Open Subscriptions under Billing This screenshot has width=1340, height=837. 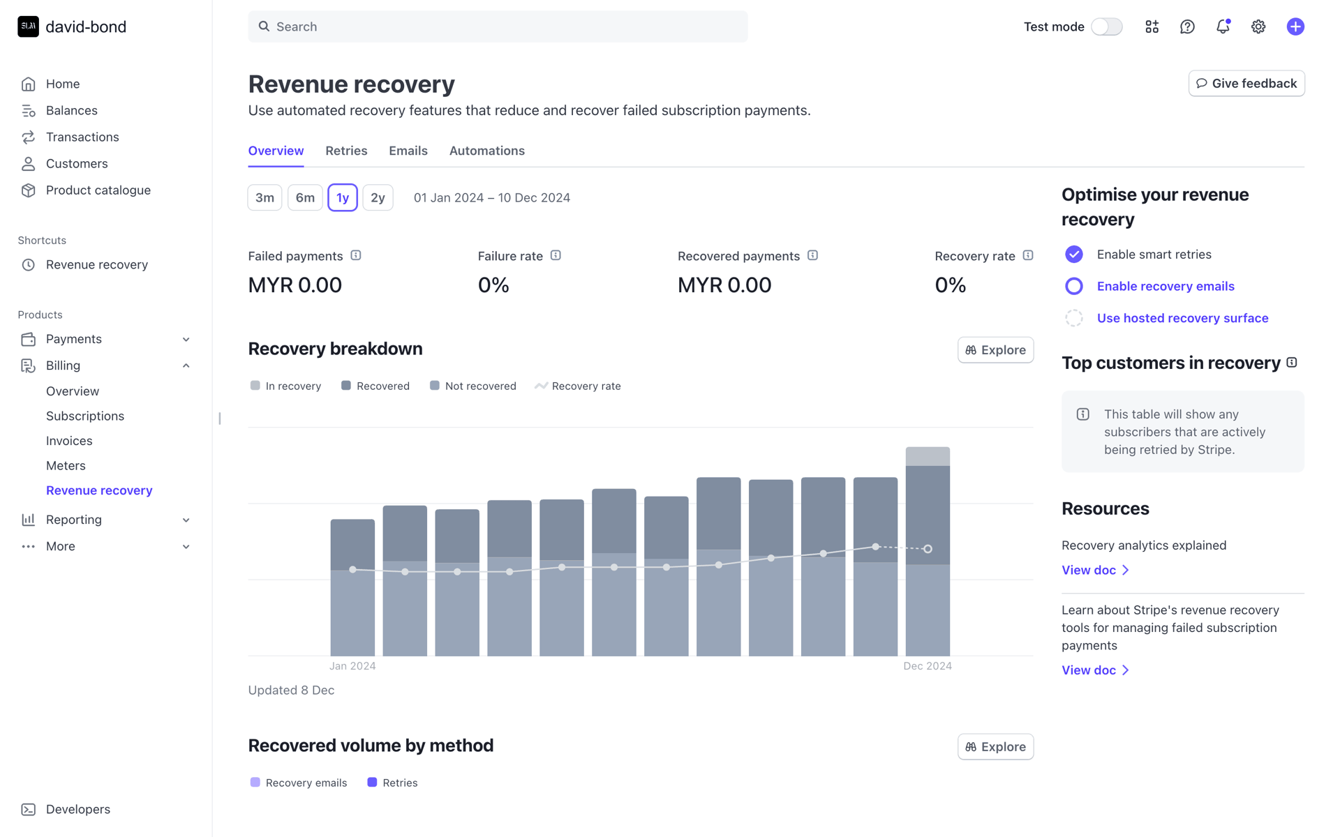[85, 416]
